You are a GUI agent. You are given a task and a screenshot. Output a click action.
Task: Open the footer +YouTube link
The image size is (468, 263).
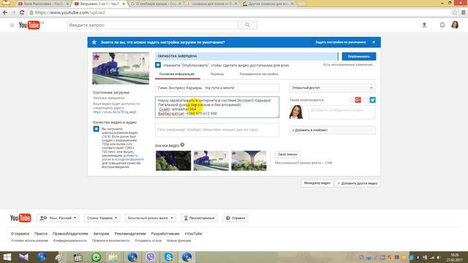pos(193,234)
